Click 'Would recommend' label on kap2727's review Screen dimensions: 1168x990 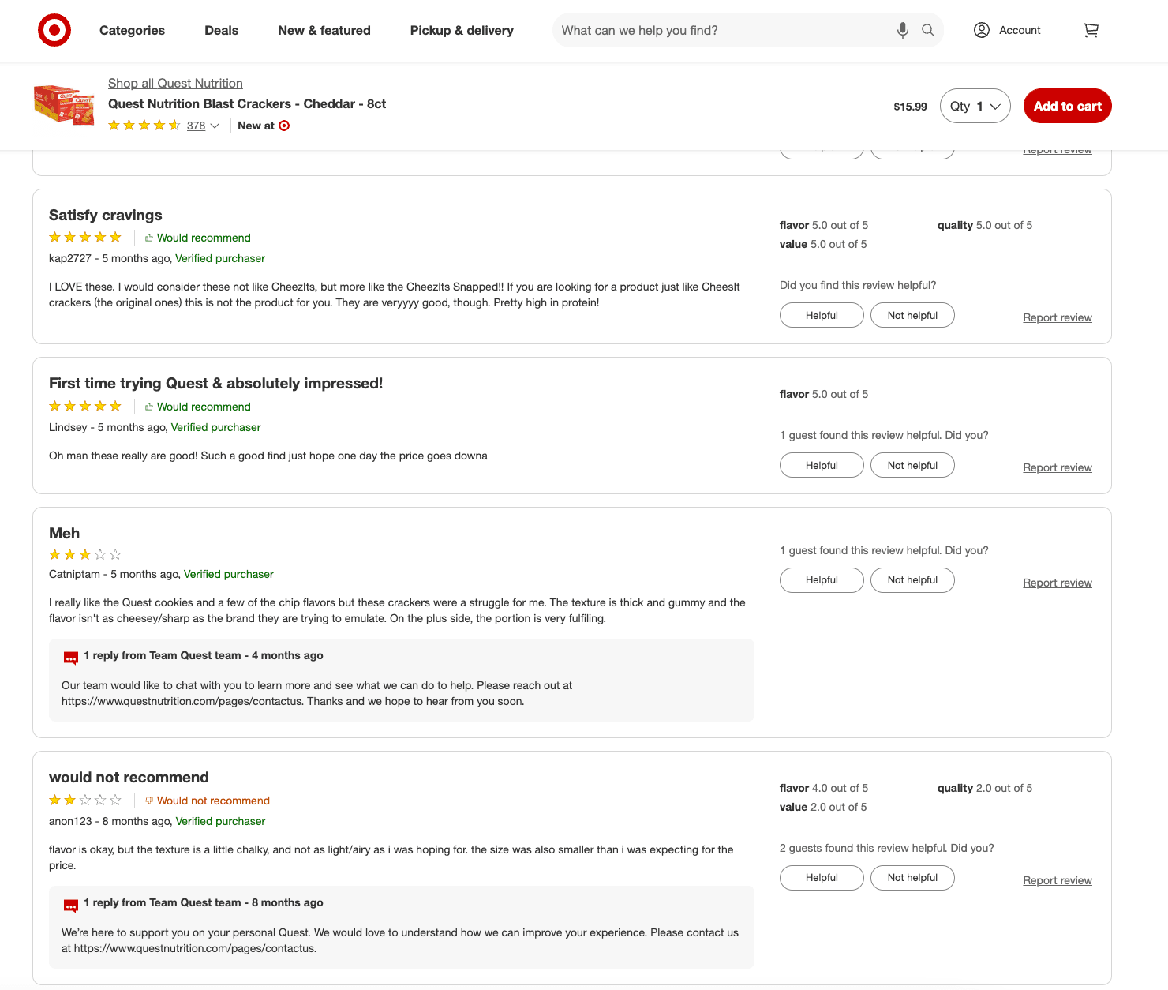pyautogui.click(x=204, y=238)
